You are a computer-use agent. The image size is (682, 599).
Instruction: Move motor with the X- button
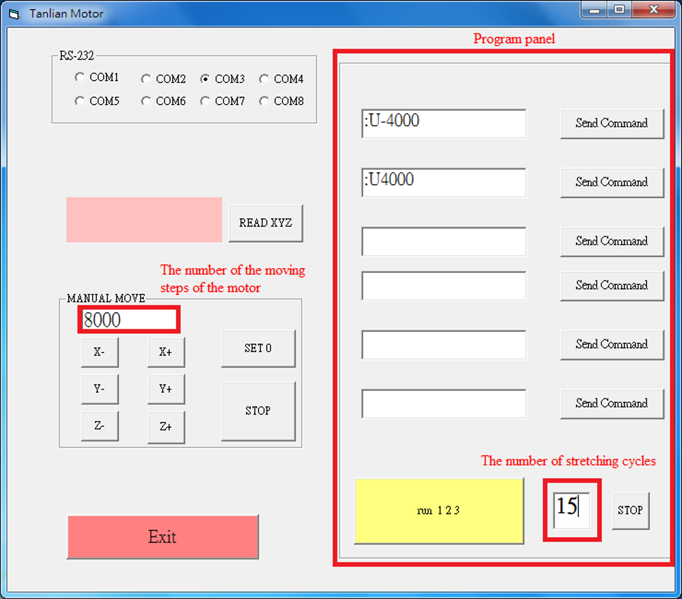99,352
